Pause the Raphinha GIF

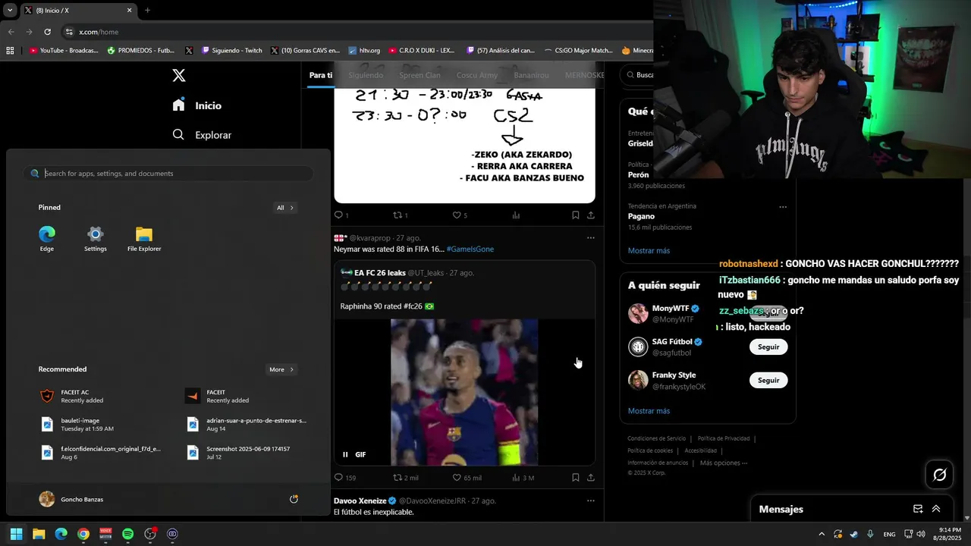tap(345, 454)
